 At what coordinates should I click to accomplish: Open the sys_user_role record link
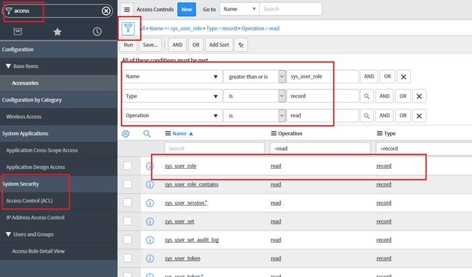[180, 165]
